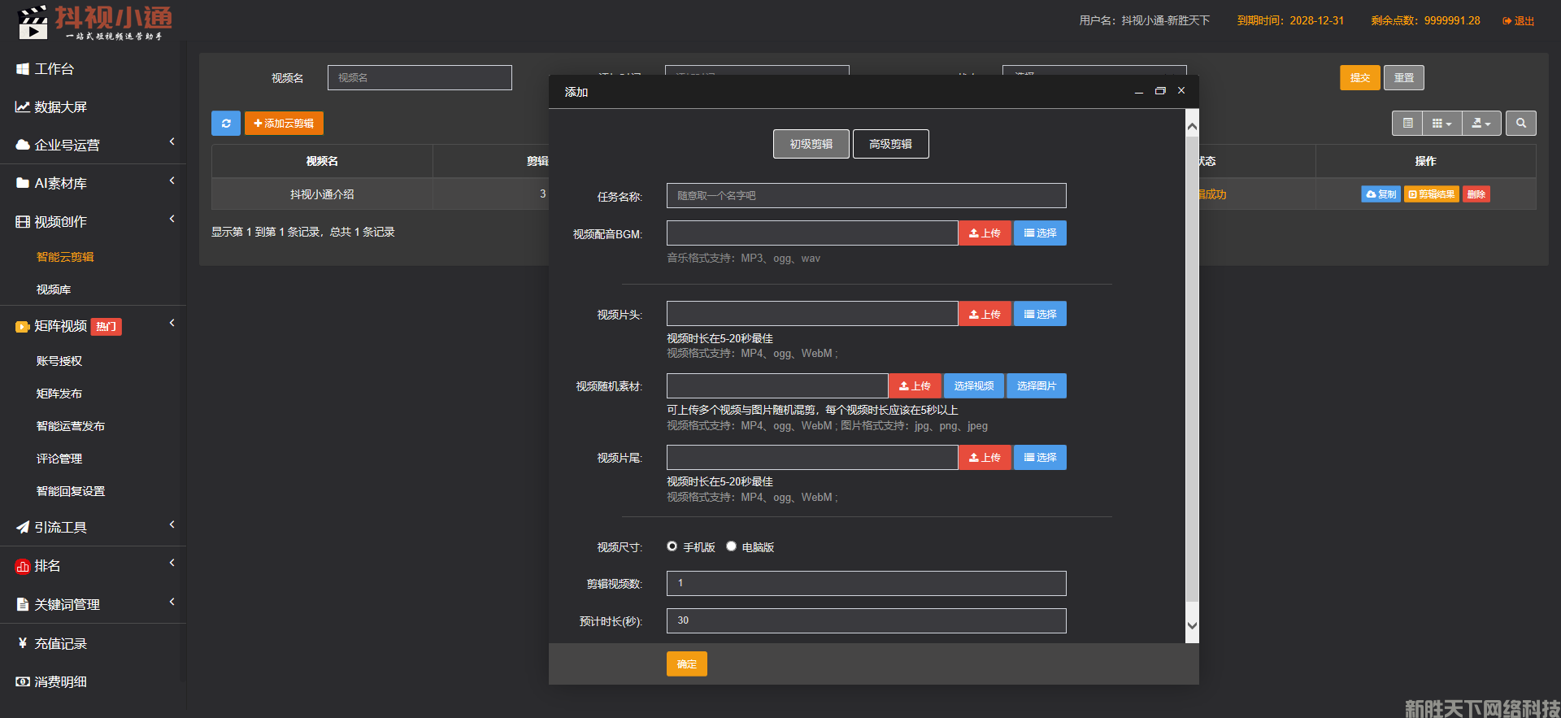Switch to the 高级剪辑 tab
This screenshot has width=1561, height=718.
[x=890, y=144]
